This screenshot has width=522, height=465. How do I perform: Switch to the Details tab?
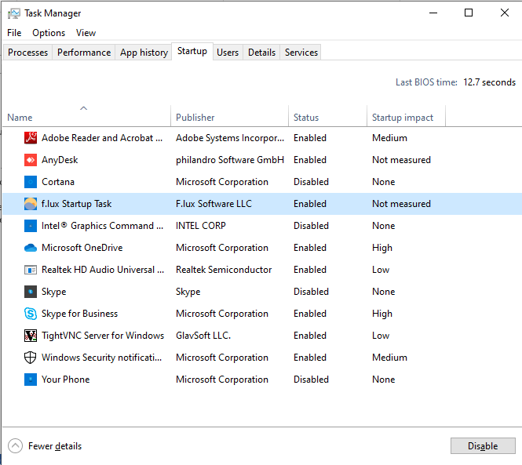coord(261,53)
